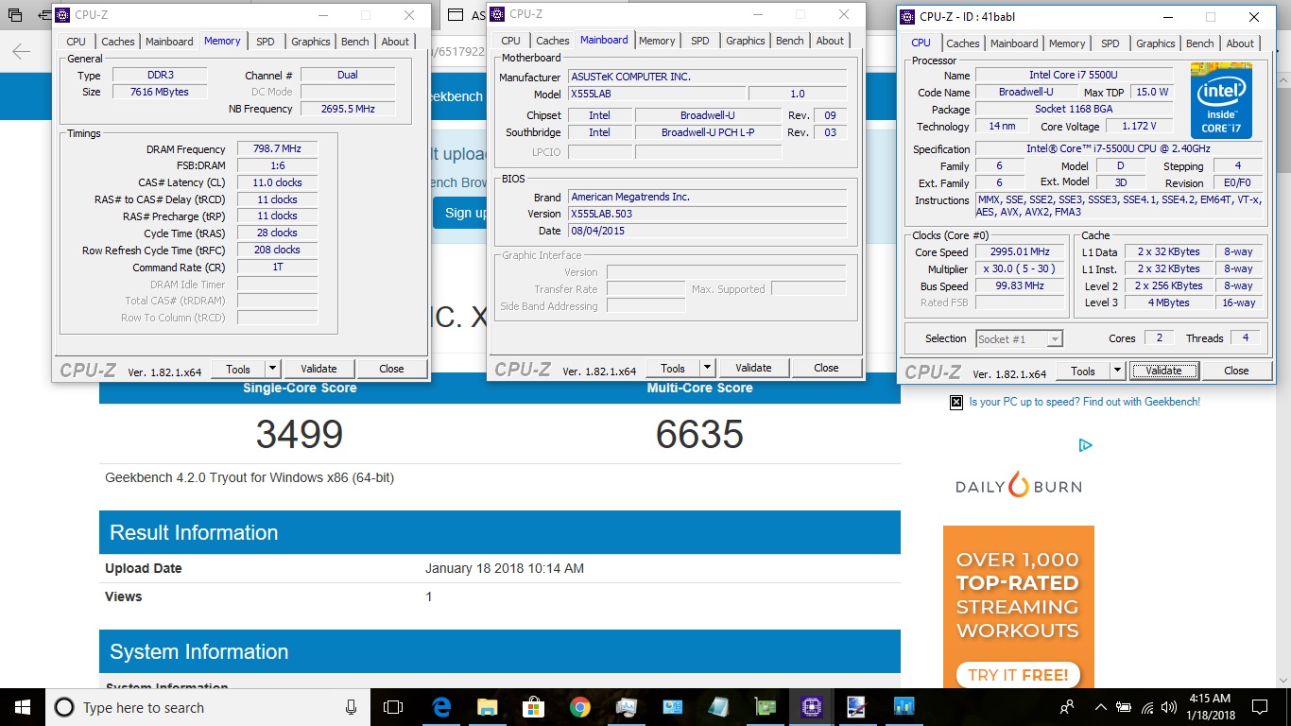
Task: Click the TRY IT FREE! ad button
Action: pos(1018,675)
